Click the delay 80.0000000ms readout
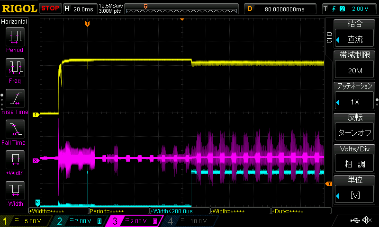The width and height of the screenshot is (379, 227). 284,9
